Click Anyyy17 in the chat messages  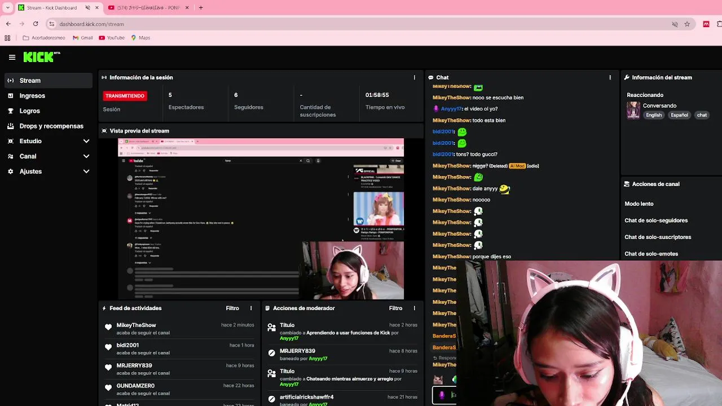click(450, 109)
